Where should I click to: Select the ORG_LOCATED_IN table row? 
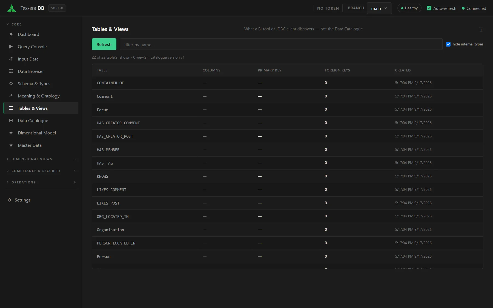coord(287,216)
